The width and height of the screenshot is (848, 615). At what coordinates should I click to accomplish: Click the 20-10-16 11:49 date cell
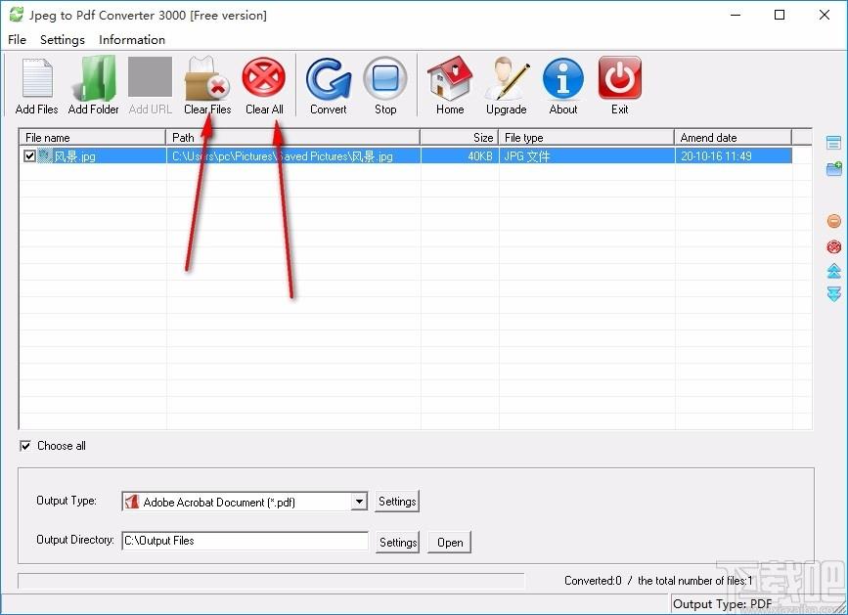(734, 156)
